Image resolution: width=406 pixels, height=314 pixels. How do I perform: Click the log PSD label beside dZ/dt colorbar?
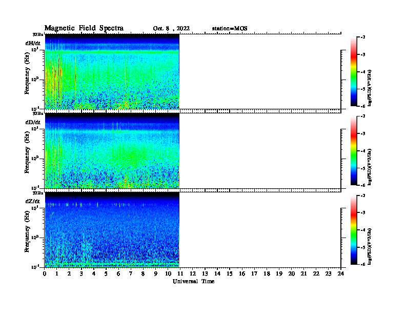(x=370, y=246)
